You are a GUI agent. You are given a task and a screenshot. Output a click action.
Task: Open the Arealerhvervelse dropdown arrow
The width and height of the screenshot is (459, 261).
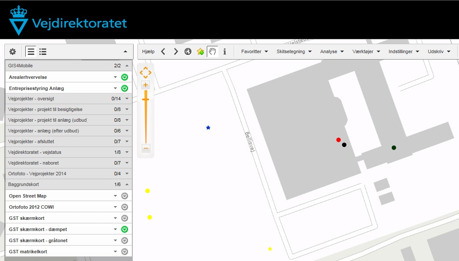(115, 77)
